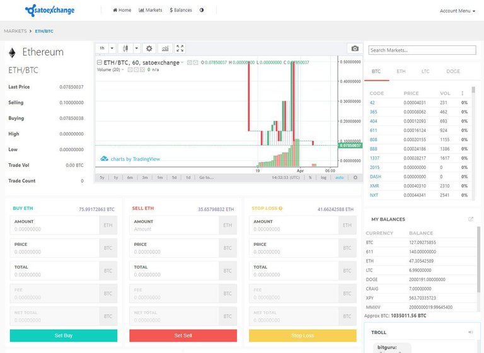This screenshot has width=484, height=353.
Task: Toggle auto scale on chart
Action: [339, 178]
